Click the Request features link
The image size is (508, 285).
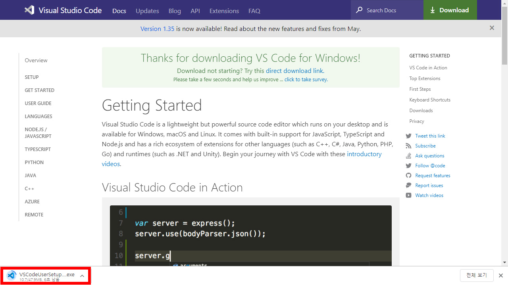[x=433, y=176]
